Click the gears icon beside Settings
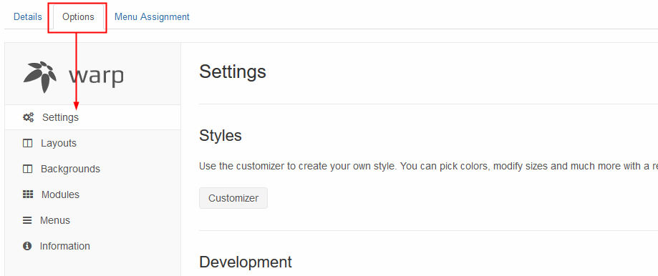 pyautogui.click(x=28, y=117)
